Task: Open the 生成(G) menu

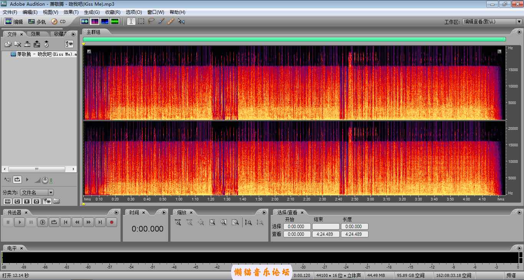Action: click(92, 12)
